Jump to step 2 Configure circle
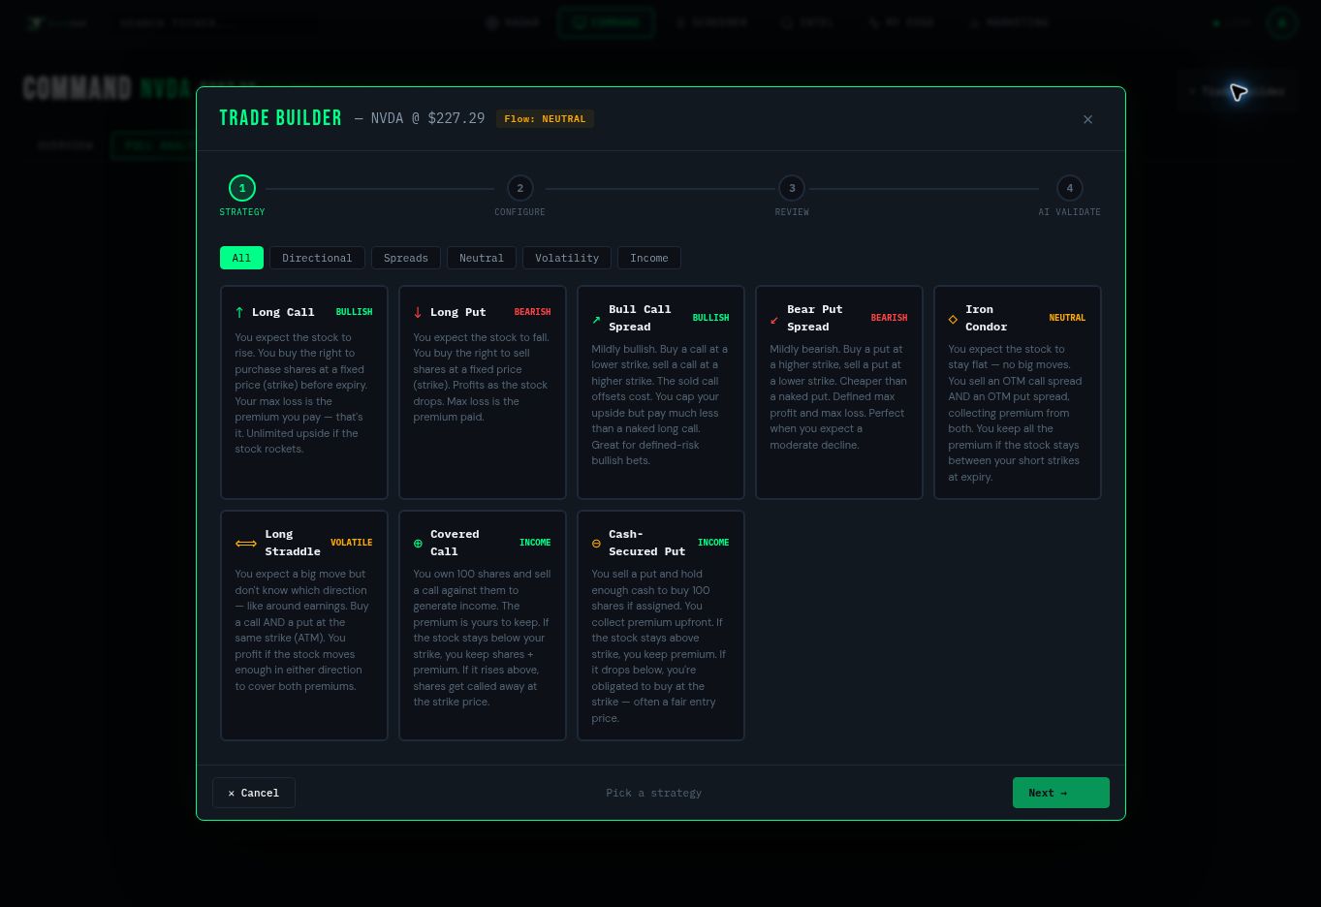This screenshot has width=1321, height=907. [x=520, y=188]
